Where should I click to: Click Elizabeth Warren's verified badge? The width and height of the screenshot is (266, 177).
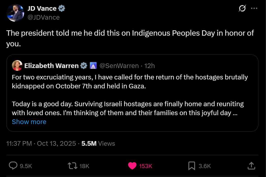pyautogui.click(x=84, y=66)
